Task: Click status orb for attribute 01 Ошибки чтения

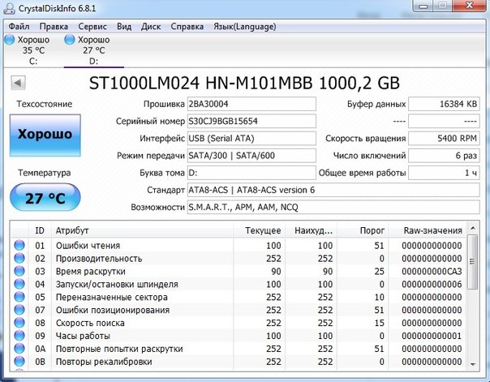Action: [x=19, y=246]
